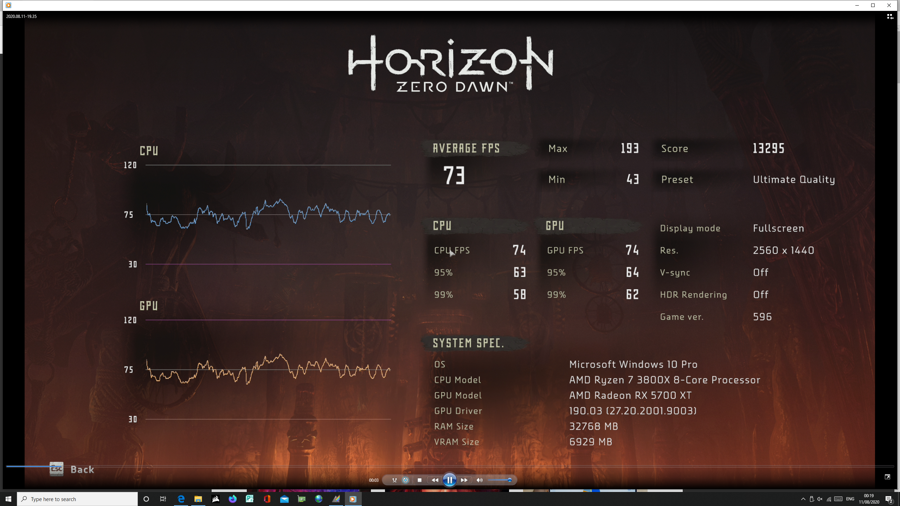The image size is (900, 506).
Task: Open GPU-Z from the taskbar
Action: pyautogui.click(x=301, y=499)
